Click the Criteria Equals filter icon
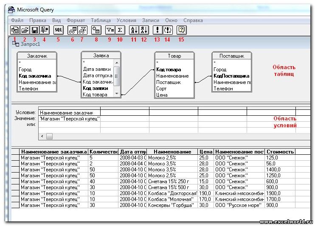Viewport: 315px width, 226px height. [110, 30]
